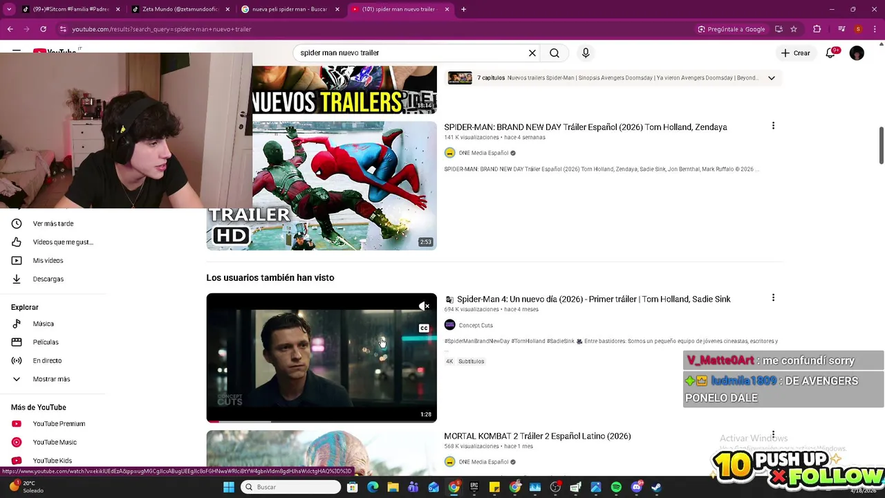Click the 4K badge
885x498 pixels.
tap(449, 361)
